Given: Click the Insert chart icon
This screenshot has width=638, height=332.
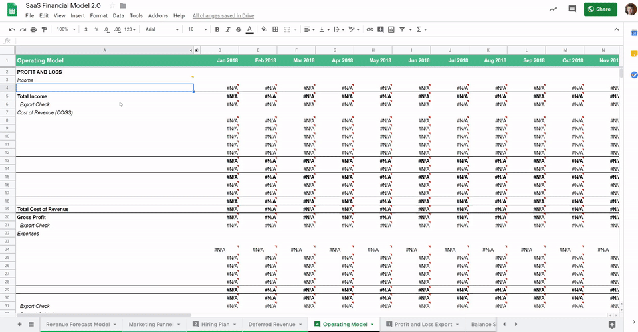Looking at the screenshot, I should [391, 29].
